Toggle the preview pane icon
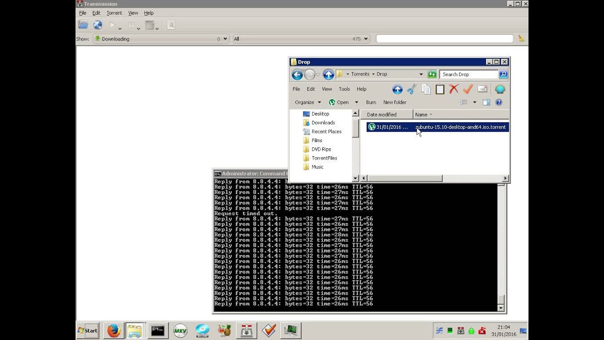Viewport: 604px width, 340px height. [487, 102]
